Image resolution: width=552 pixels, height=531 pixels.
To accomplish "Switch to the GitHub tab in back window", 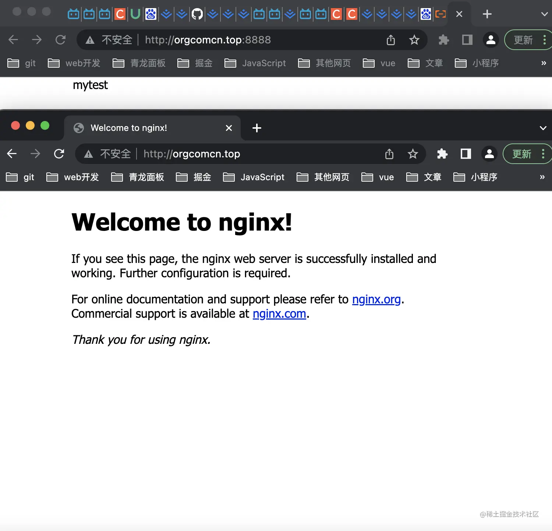I will 197,14.
